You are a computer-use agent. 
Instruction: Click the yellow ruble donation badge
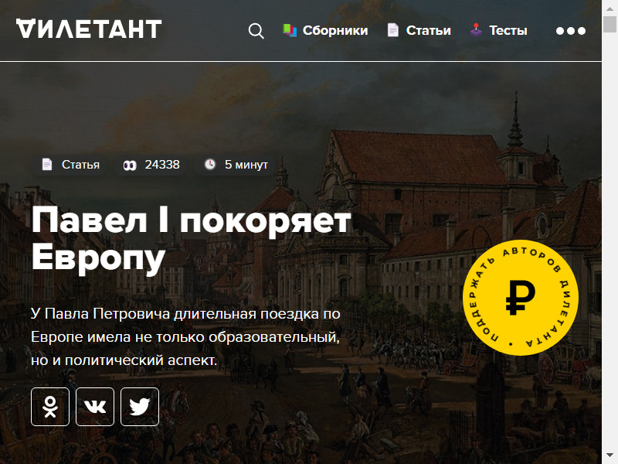tap(520, 298)
